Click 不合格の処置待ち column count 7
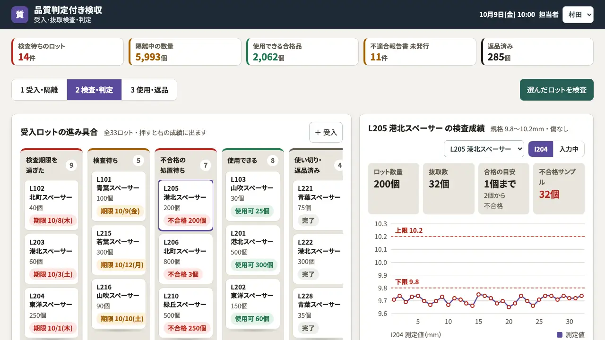Image resolution: width=605 pixels, height=340 pixels. [205, 165]
